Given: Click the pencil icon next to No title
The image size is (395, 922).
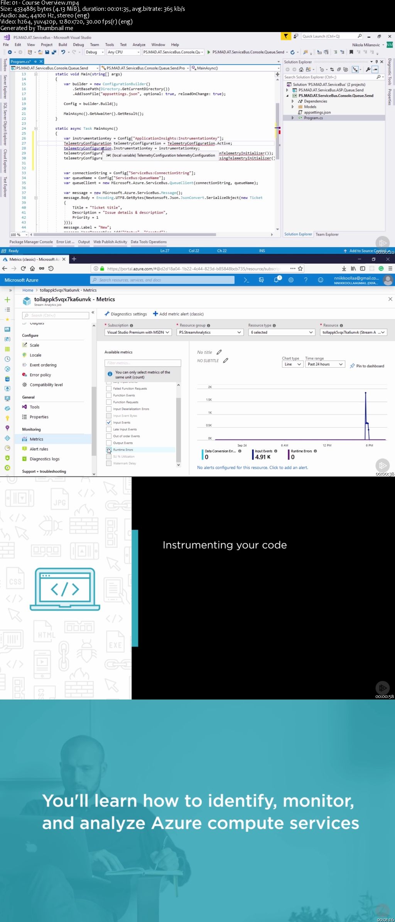Looking at the screenshot, I should (219, 352).
